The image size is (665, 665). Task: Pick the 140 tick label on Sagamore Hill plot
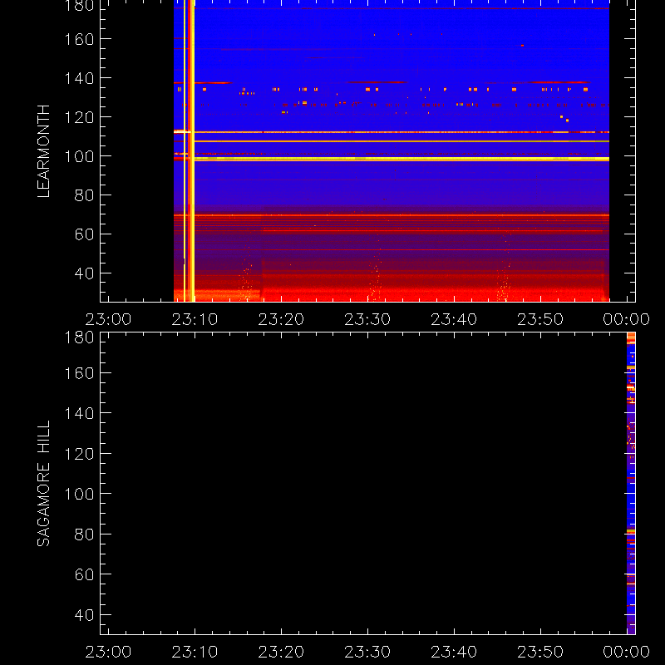click(79, 413)
